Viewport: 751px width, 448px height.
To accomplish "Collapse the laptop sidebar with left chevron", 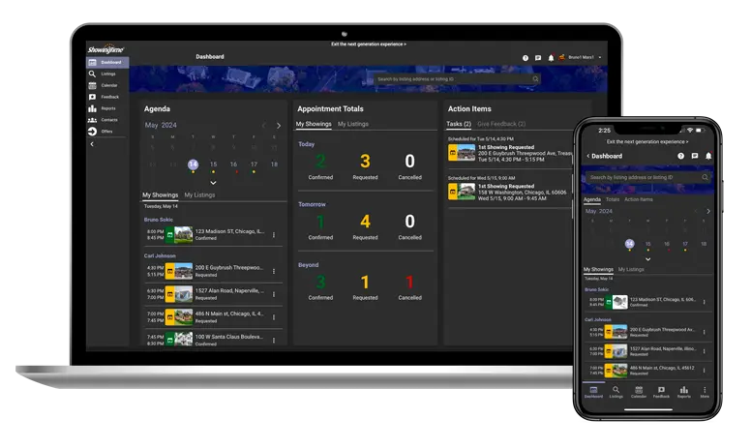I will (x=92, y=144).
